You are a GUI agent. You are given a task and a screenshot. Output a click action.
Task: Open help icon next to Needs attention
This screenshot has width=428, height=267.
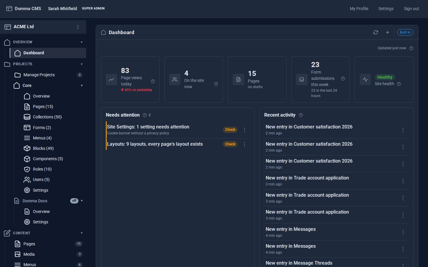pos(145,115)
